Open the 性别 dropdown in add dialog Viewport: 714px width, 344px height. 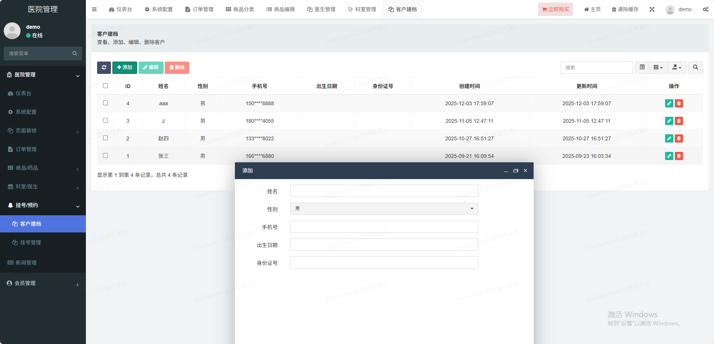tap(384, 209)
